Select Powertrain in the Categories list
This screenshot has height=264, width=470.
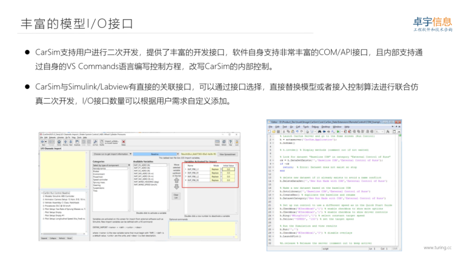[98, 177]
